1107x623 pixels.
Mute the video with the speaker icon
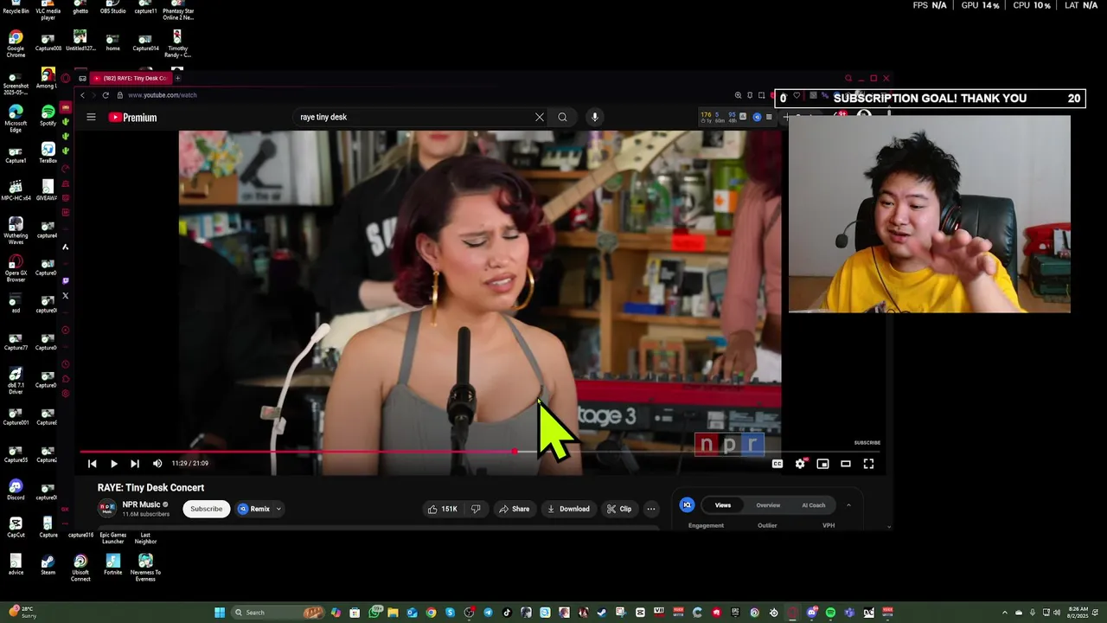[157, 464]
